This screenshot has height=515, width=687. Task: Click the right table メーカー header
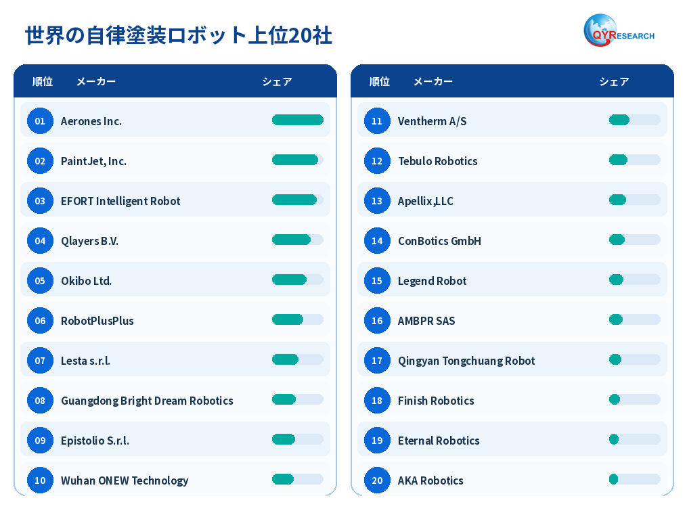433,81
